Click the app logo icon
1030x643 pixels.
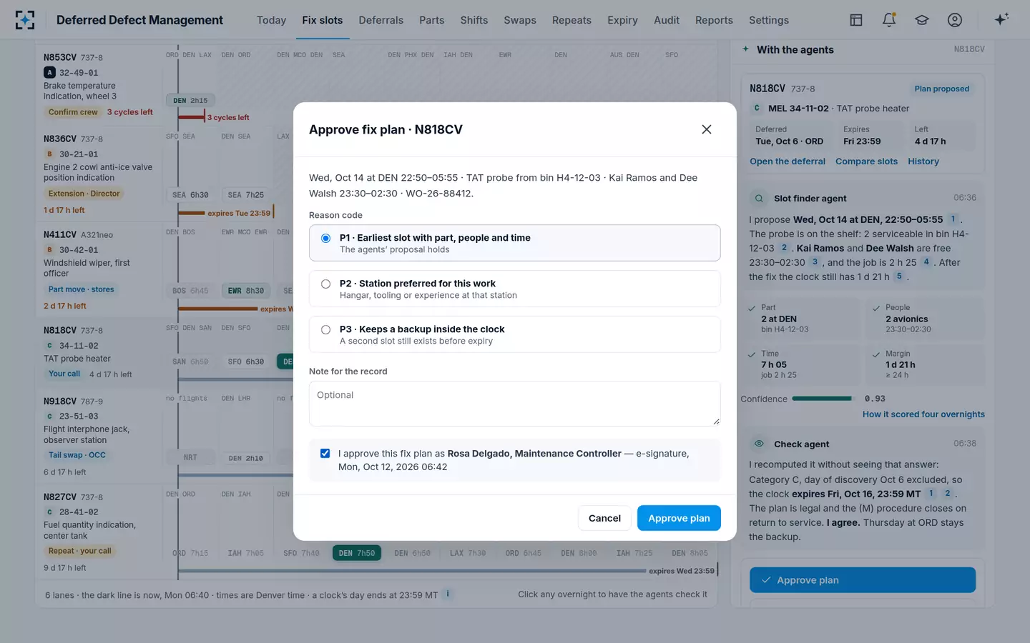(x=25, y=20)
